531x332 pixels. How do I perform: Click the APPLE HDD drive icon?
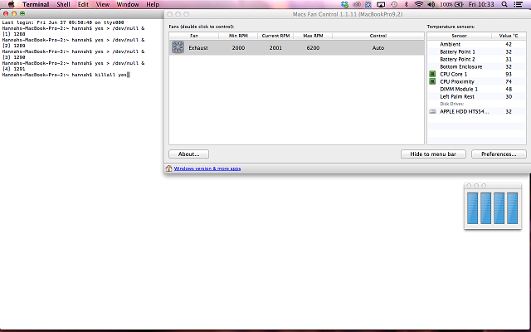[432, 111]
